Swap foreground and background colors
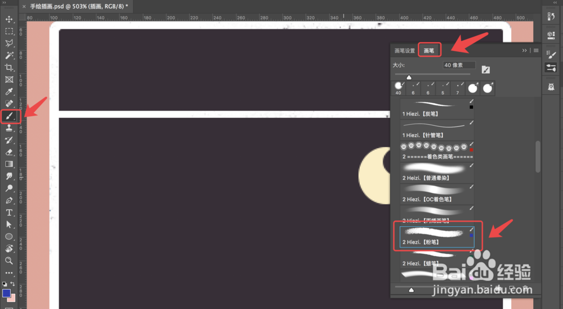563x309 pixels. (12, 284)
